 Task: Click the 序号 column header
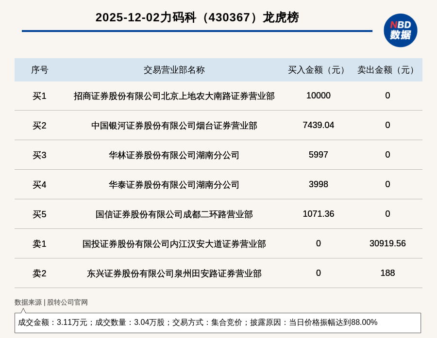pyautogui.click(x=39, y=70)
